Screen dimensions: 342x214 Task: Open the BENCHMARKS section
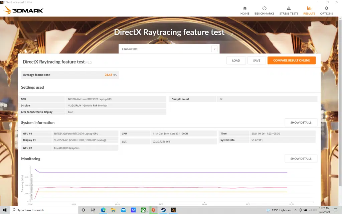(x=265, y=10)
